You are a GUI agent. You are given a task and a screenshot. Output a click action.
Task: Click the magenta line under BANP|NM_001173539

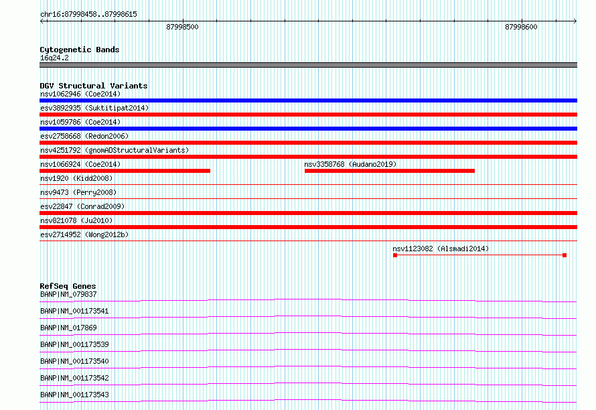(308, 350)
